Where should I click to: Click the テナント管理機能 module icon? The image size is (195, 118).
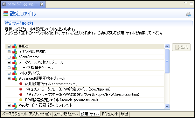[x=15, y=52]
